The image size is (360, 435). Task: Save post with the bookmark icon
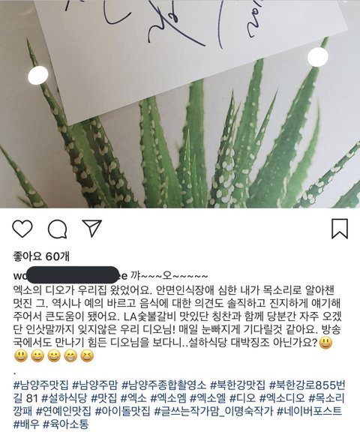tap(340, 229)
